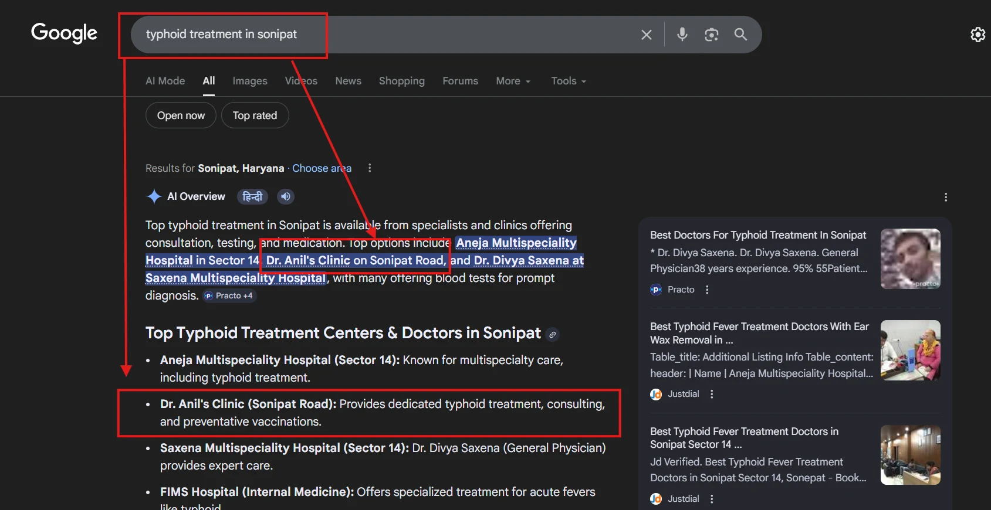The width and height of the screenshot is (991, 510).
Task: Open AI Overview three-dot options menu
Action: (946, 197)
